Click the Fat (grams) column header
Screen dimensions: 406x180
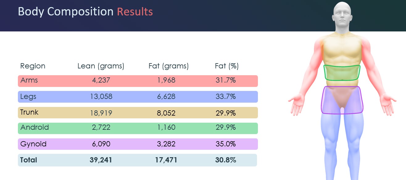168,66
